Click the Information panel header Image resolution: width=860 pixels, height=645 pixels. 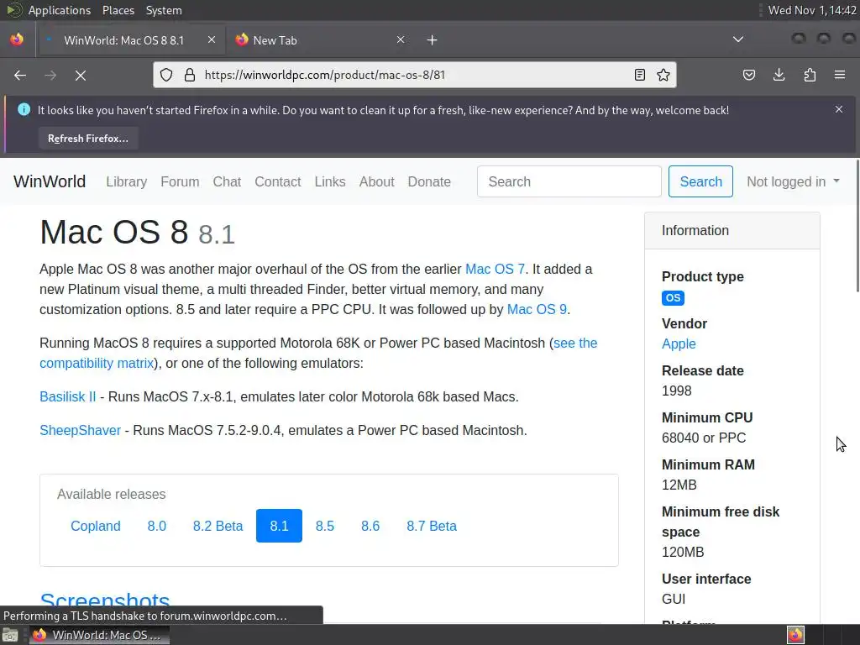[x=732, y=230]
